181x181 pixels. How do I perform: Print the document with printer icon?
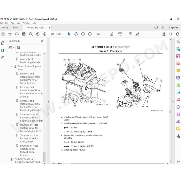point(24,34)
